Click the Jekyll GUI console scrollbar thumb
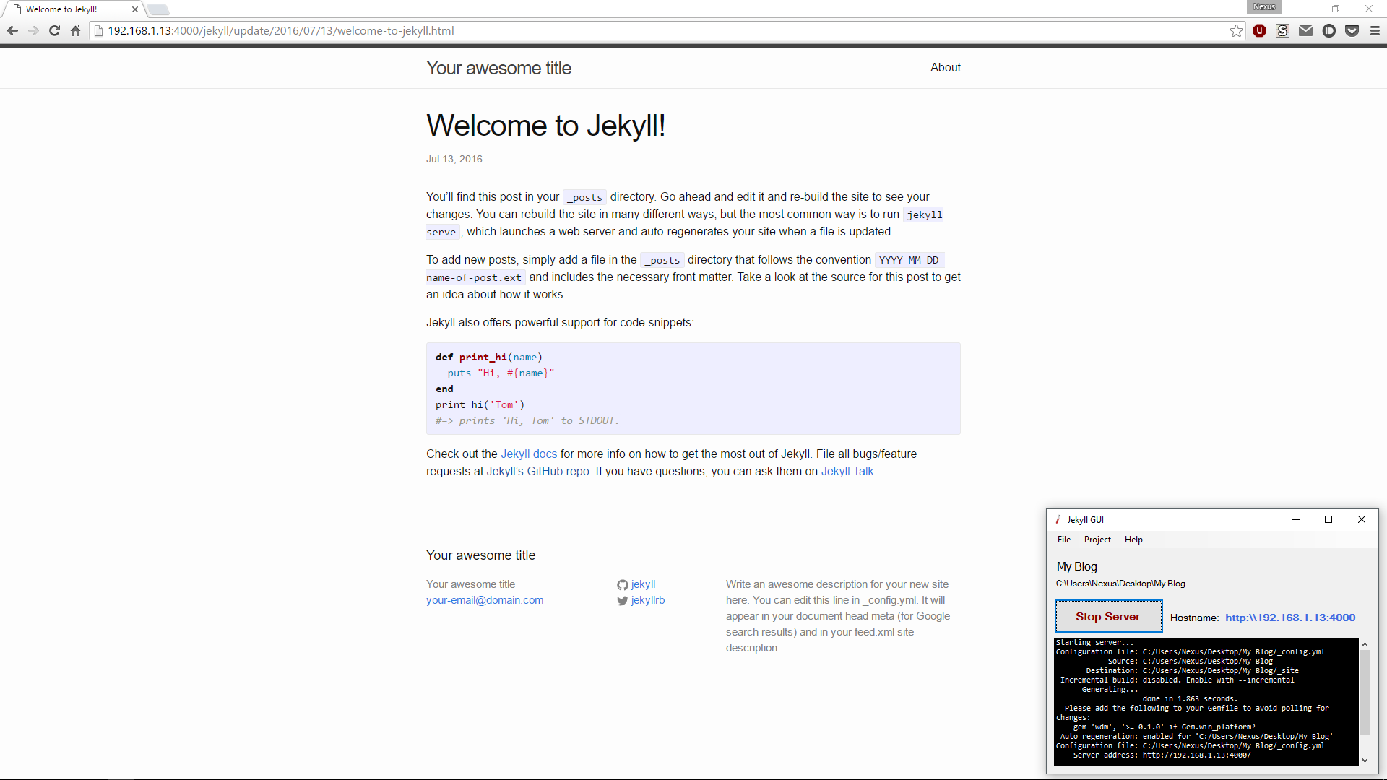Viewport: 1387px width, 780px height. pos(1365,692)
